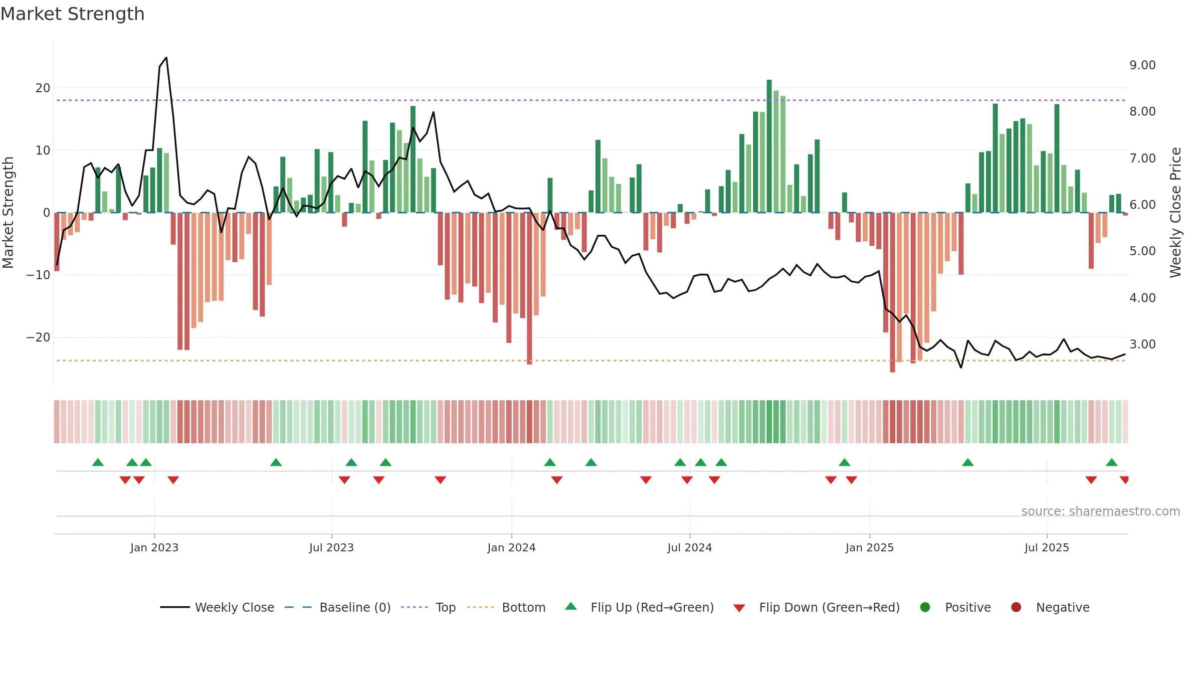Click the flip-up triangle between Jan 2025 and Jul 2025
The width and height of the screenshot is (1197, 673).
pyautogui.click(x=968, y=462)
